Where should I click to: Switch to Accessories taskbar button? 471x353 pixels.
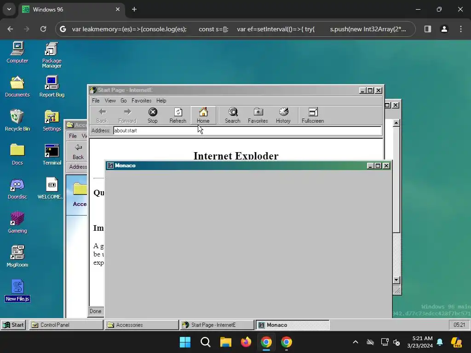pyautogui.click(x=142, y=325)
